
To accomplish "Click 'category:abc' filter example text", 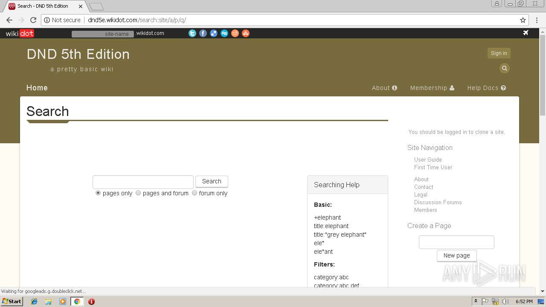I will [331, 277].
